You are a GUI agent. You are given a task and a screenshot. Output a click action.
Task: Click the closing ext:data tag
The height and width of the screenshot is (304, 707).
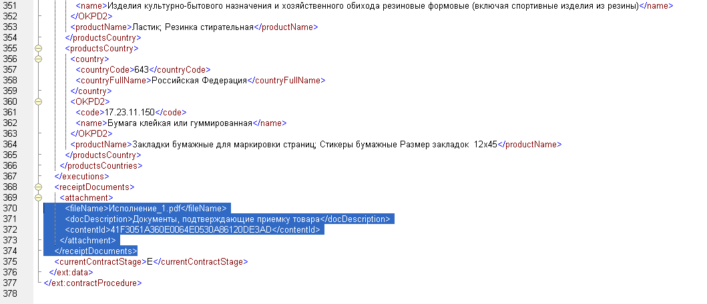(x=71, y=273)
